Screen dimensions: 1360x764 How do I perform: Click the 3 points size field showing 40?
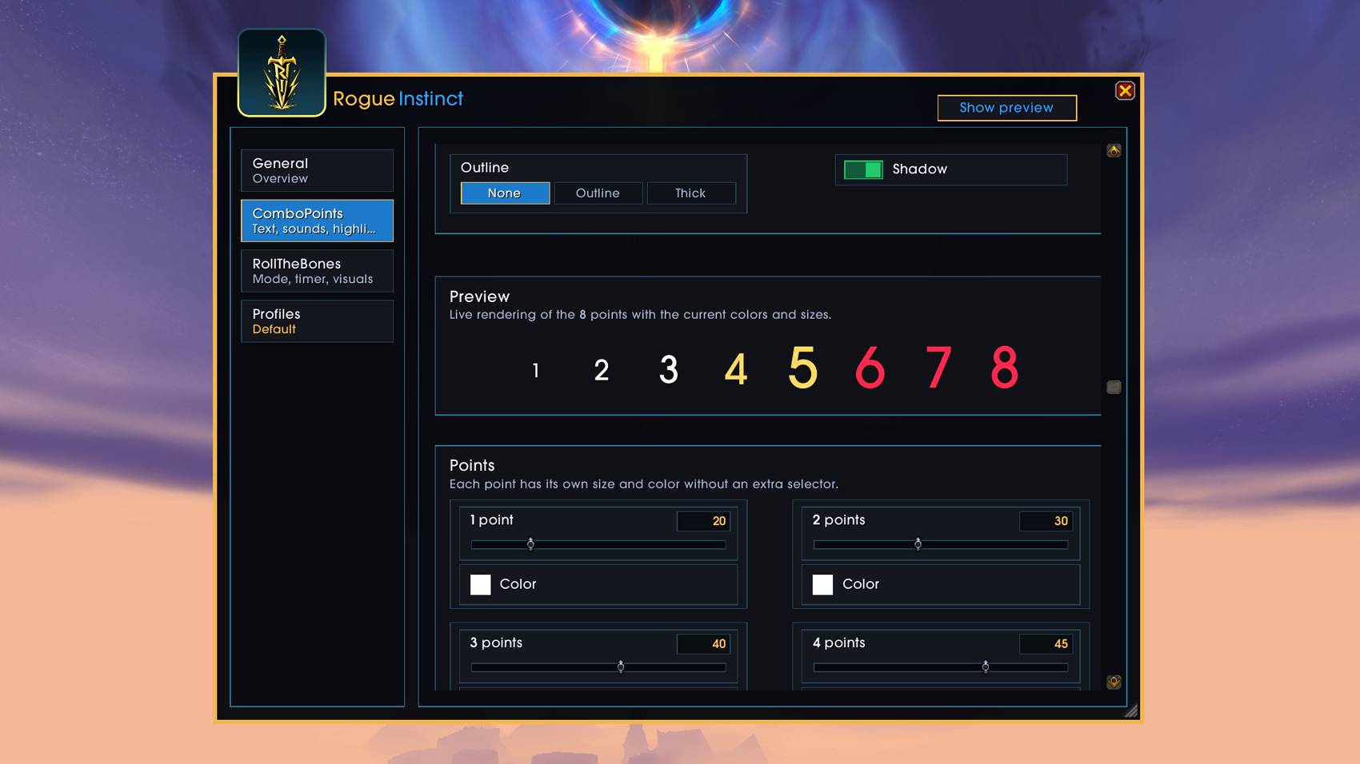tap(703, 644)
